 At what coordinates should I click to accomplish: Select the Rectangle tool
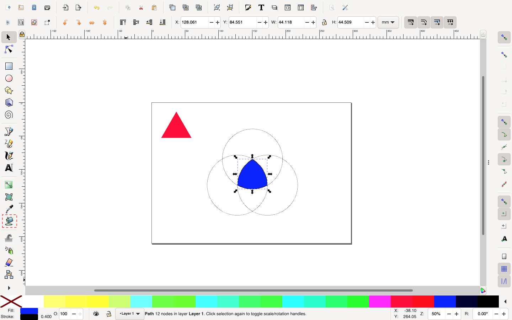coord(9,66)
